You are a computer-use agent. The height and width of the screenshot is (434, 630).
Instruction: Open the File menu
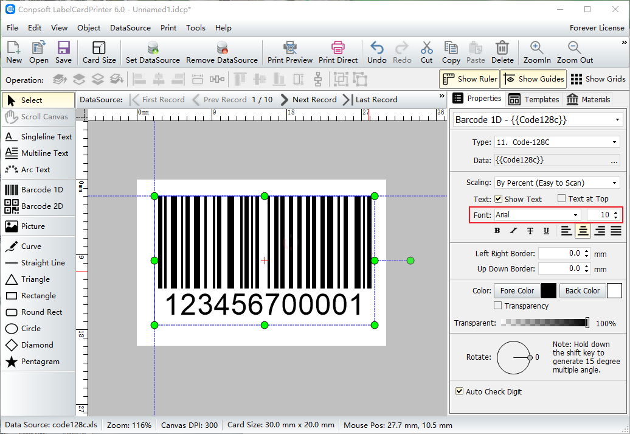coord(12,28)
